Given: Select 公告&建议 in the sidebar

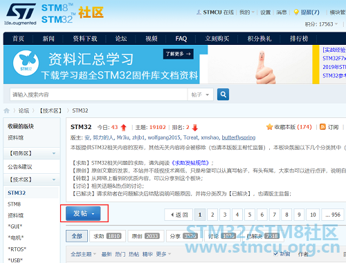Looking at the screenshot, I should pos(20,167).
